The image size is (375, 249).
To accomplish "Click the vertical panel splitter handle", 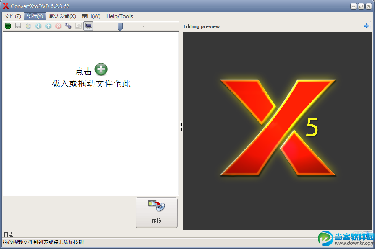I will (181, 126).
